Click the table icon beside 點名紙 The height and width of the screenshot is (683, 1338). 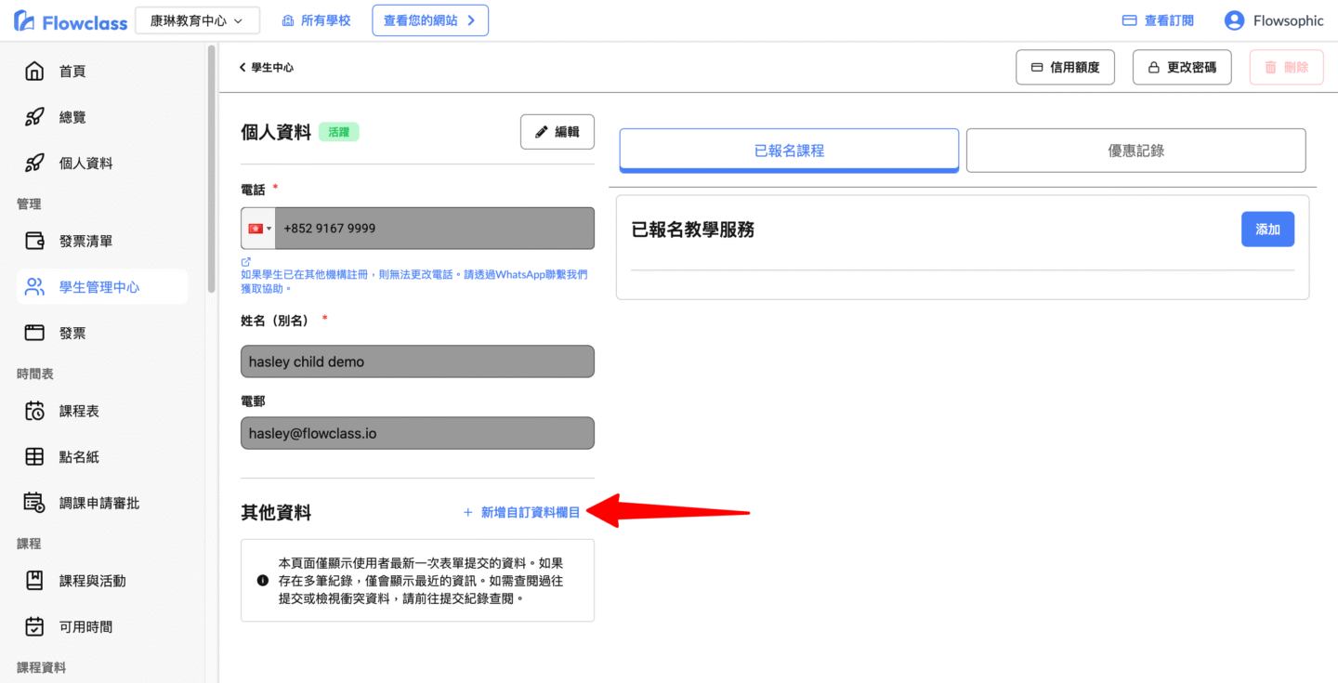[34, 456]
